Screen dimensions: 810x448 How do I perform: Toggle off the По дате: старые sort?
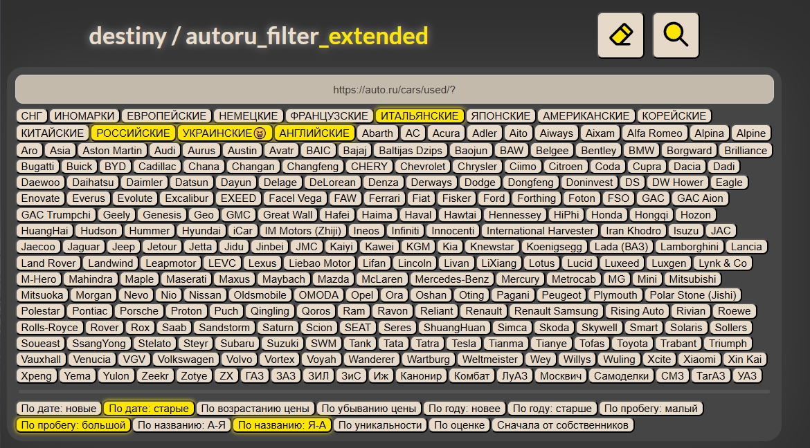[x=148, y=408]
